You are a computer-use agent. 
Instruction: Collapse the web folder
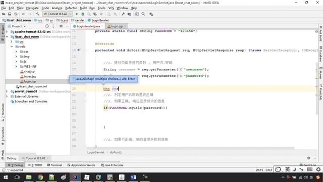coord(12,47)
